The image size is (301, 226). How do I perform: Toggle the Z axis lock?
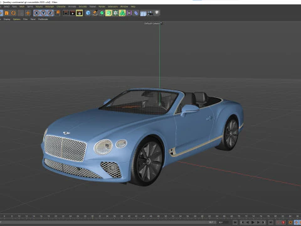coord(50,13)
